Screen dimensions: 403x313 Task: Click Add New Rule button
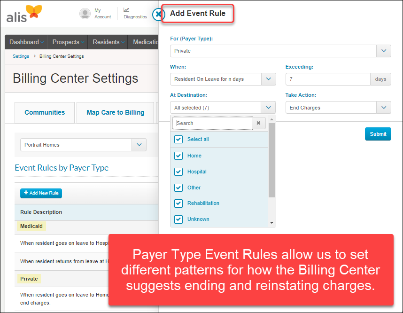click(x=41, y=193)
